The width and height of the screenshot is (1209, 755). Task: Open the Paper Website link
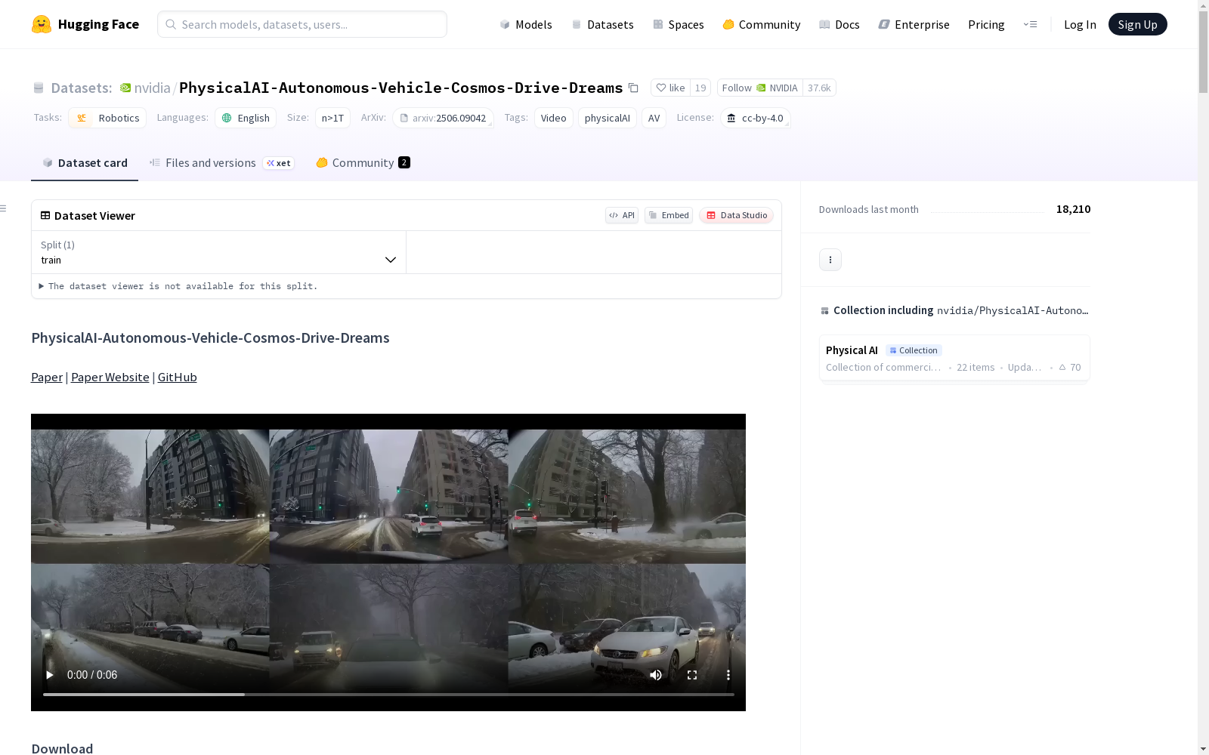click(x=110, y=377)
